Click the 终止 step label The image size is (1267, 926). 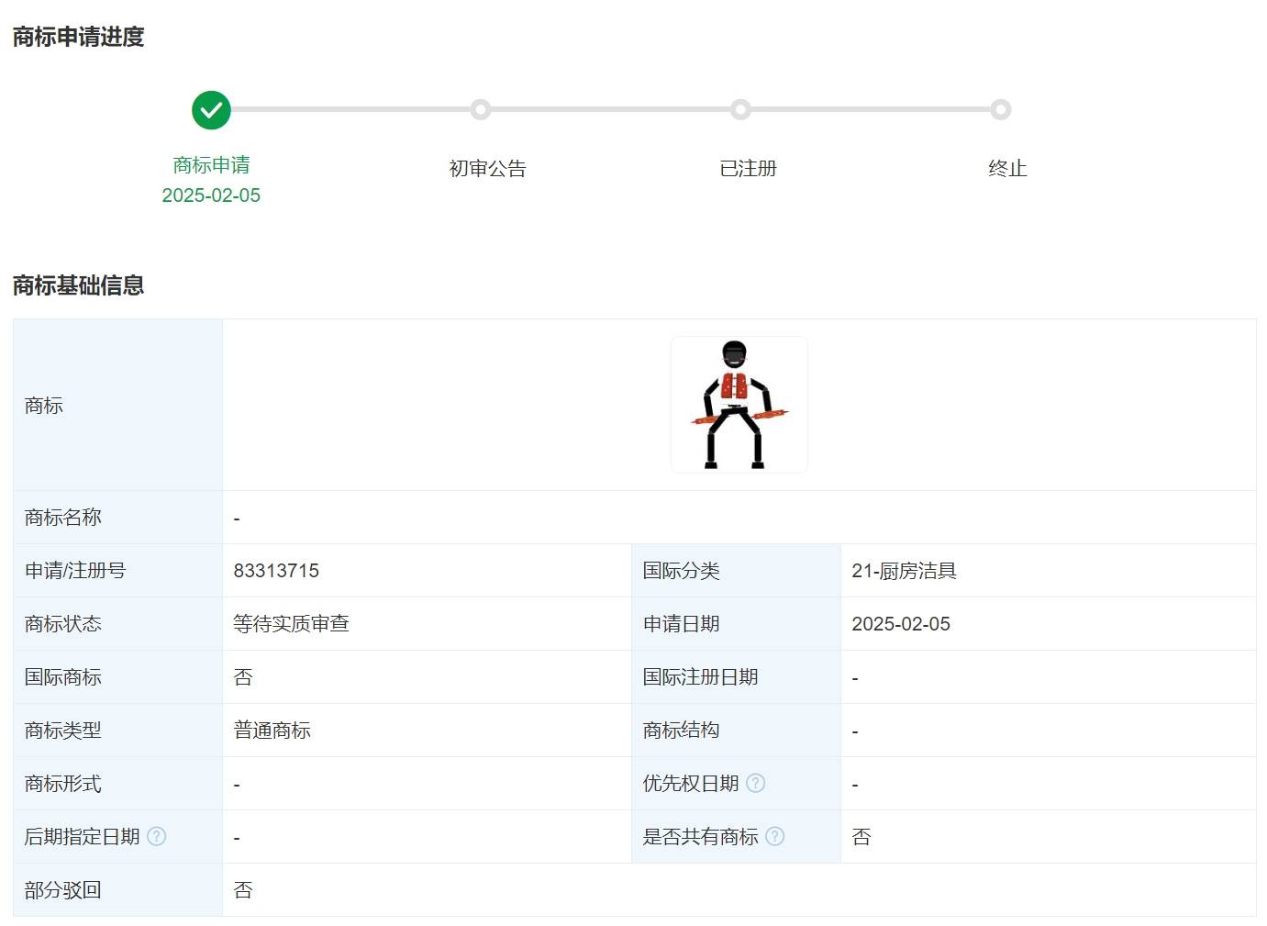pyautogui.click(x=1007, y=169)
